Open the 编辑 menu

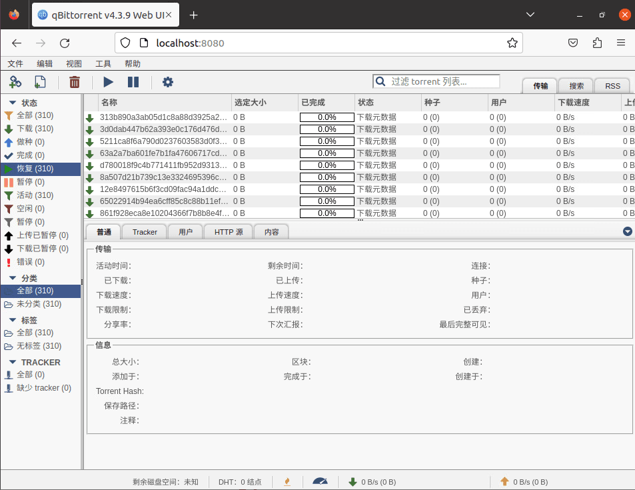[x=45, y=63]
